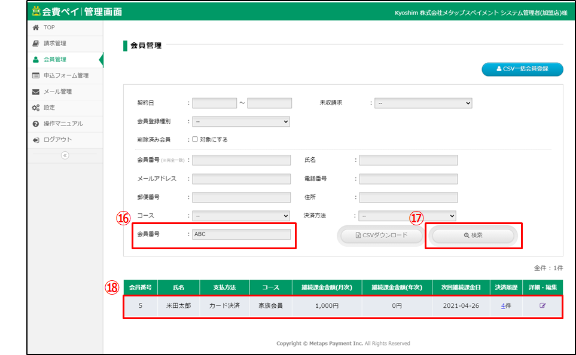Click the gears icon for 設定
Image resolution: width=576 pixels, height=355 pixels.
[x=36, y=108]
